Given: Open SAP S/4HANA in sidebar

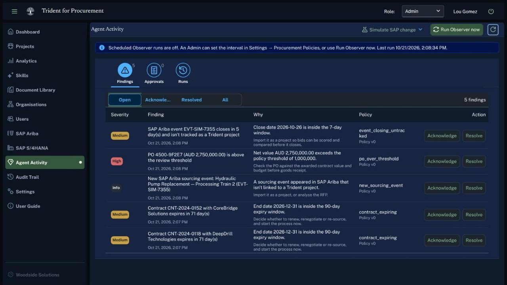Looking at the screenshot, I should pos(45,148).
